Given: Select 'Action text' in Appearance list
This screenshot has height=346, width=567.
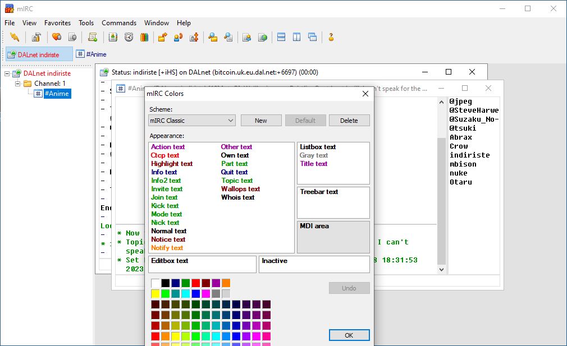Looking at the screenshot, I should pyautogui.click(x=168, y=146).
